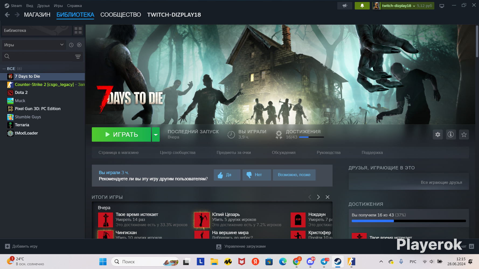This screenshot has width=479, height=269.
Task: Open the Игры menu in menu bar
Action: 58,6
